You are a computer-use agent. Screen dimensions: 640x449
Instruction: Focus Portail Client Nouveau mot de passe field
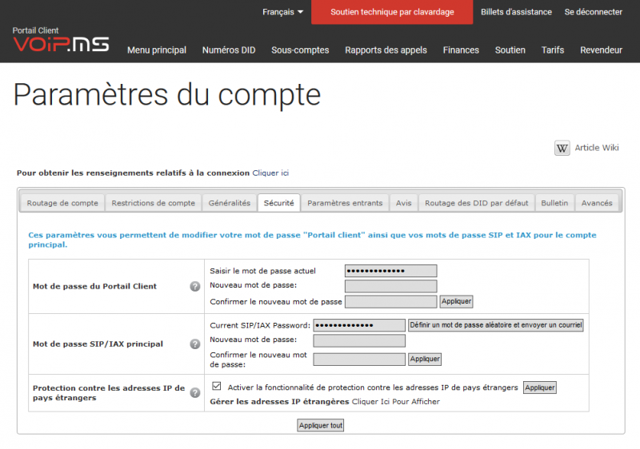click(x=390, y=286)
